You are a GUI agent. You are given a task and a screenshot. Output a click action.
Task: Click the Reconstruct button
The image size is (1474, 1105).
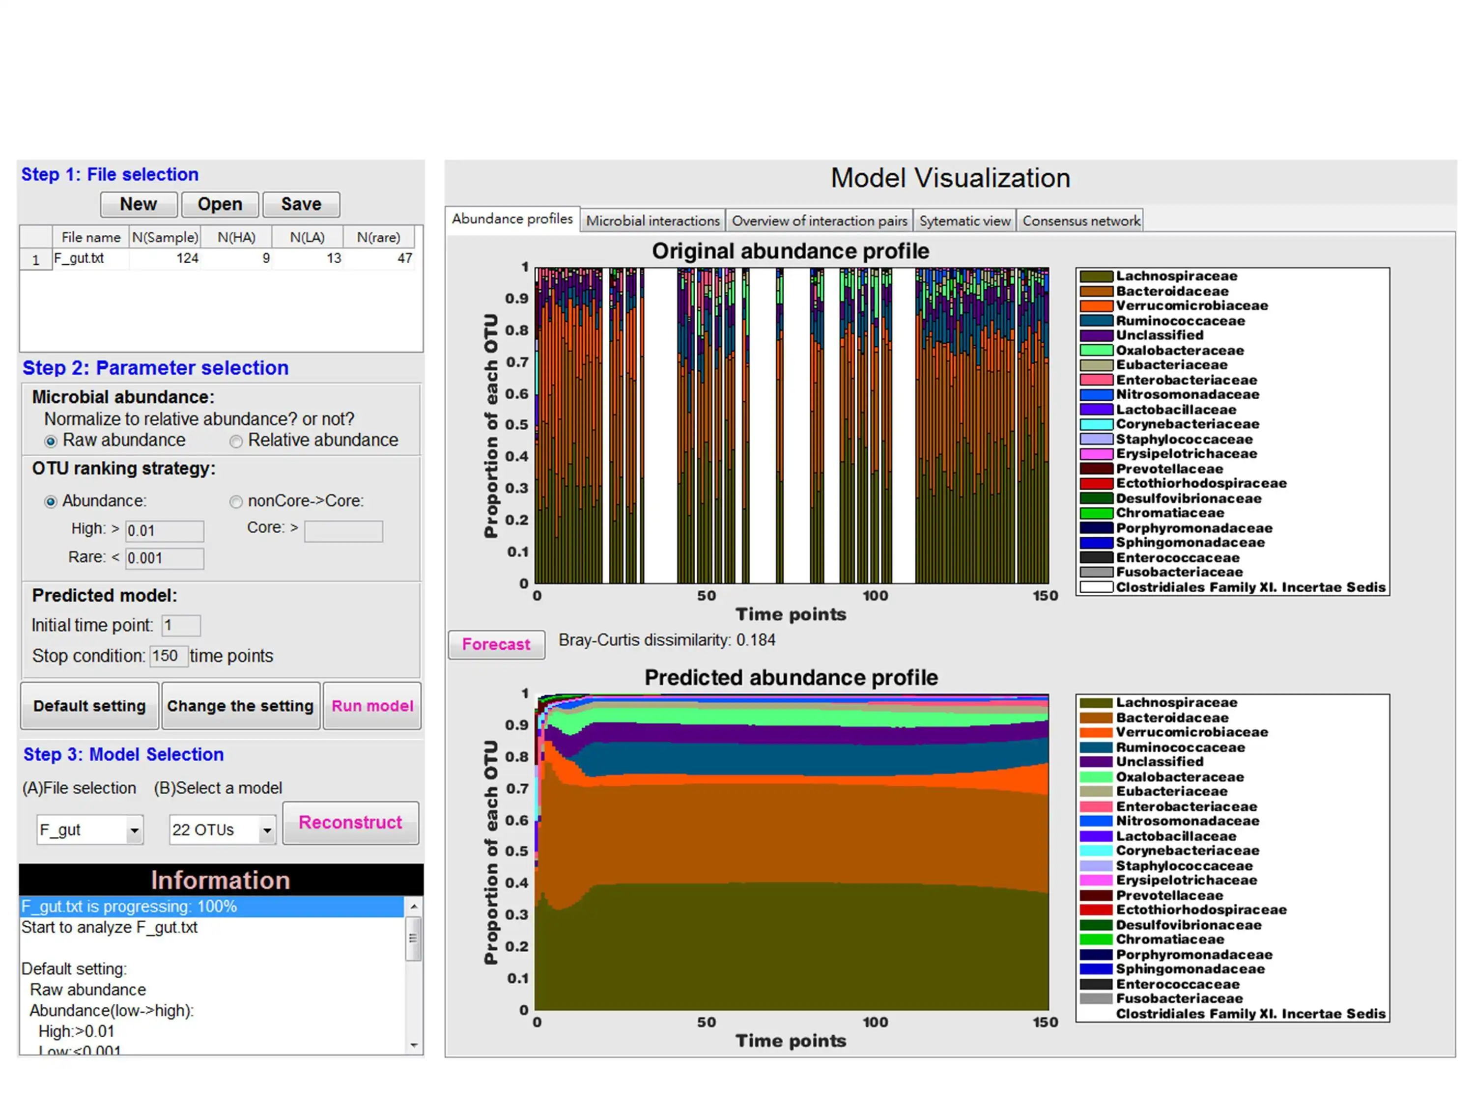351,823
